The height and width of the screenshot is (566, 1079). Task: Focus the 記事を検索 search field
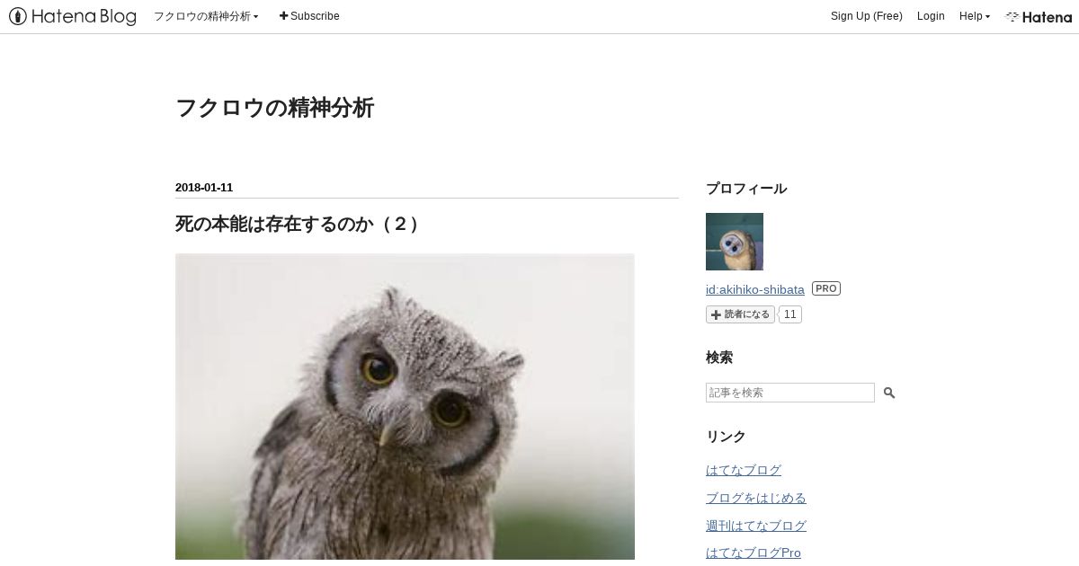click(790, 393)
